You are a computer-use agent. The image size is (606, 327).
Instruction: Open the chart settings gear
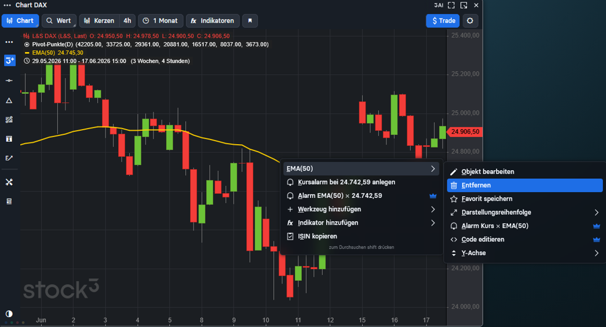click(x=470, y=21)
